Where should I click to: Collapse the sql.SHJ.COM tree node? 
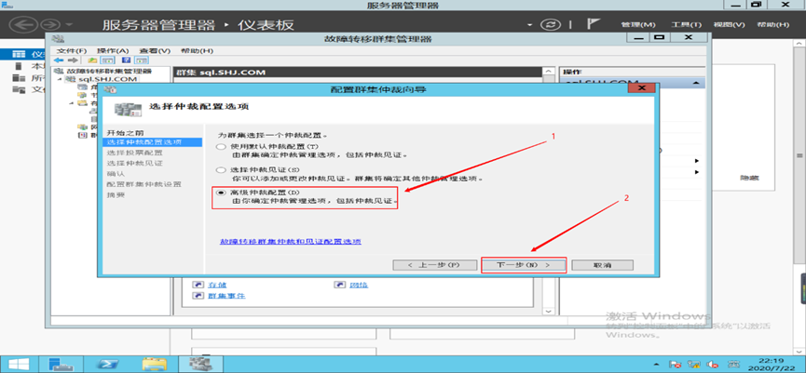[59, 79]
